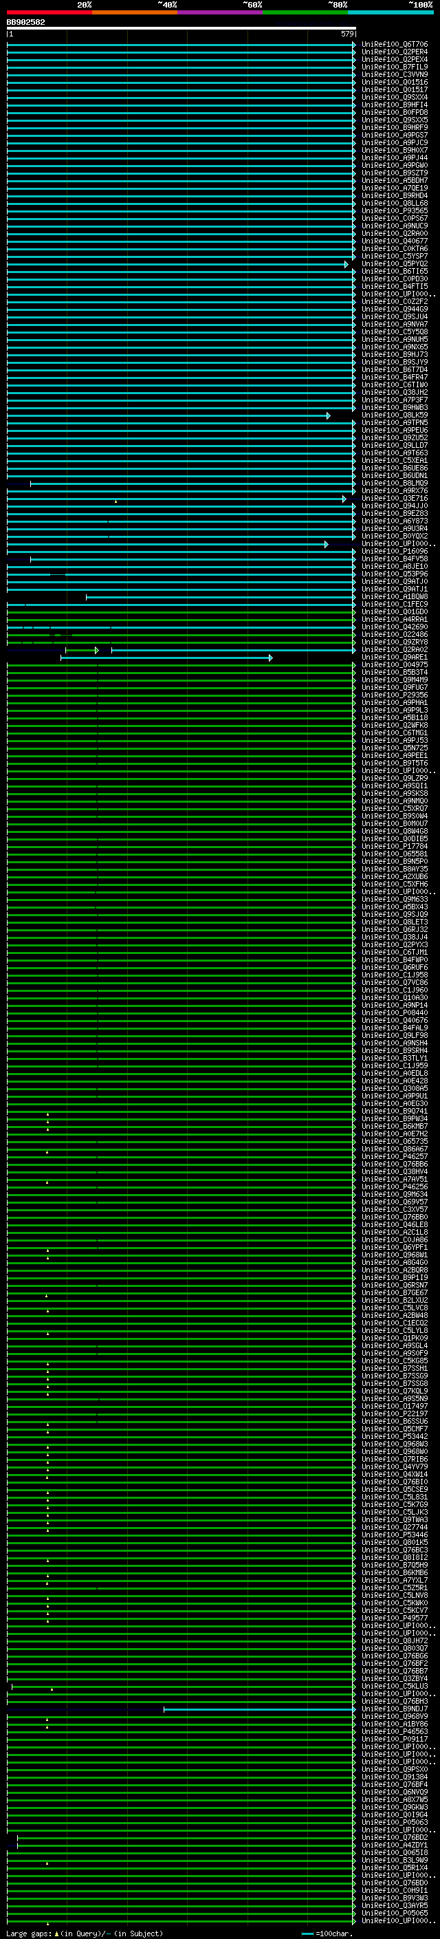
Task: Select label UniRef100_C5XRQ7
Action: point(395,809)
